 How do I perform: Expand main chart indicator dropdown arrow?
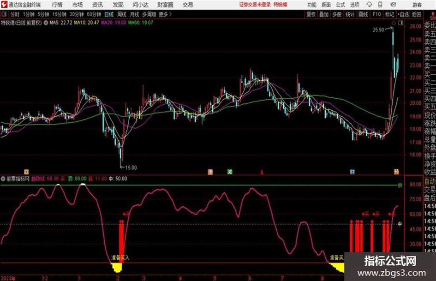pos(46,23)
